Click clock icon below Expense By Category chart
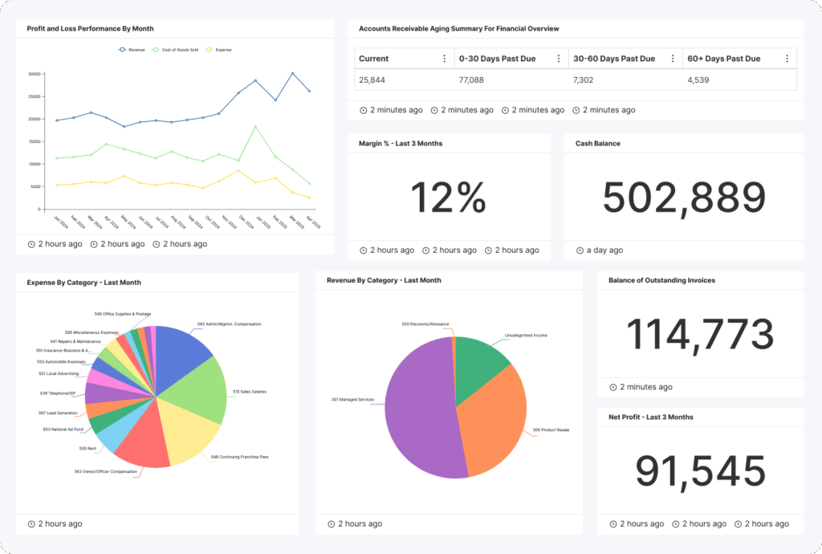Screen dimensions: 822x554 pyautogui.click(x=32, y=523)
